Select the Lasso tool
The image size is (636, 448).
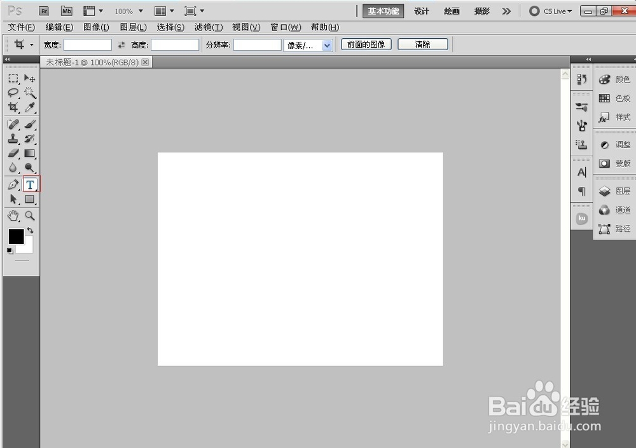(13, 92)
